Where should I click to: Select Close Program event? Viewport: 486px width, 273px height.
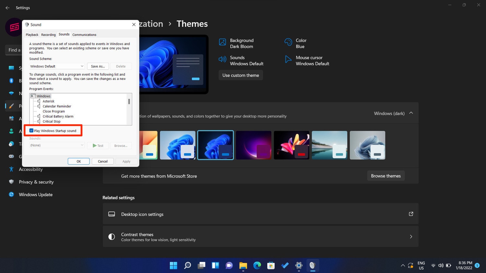click(x=54, y=111)
